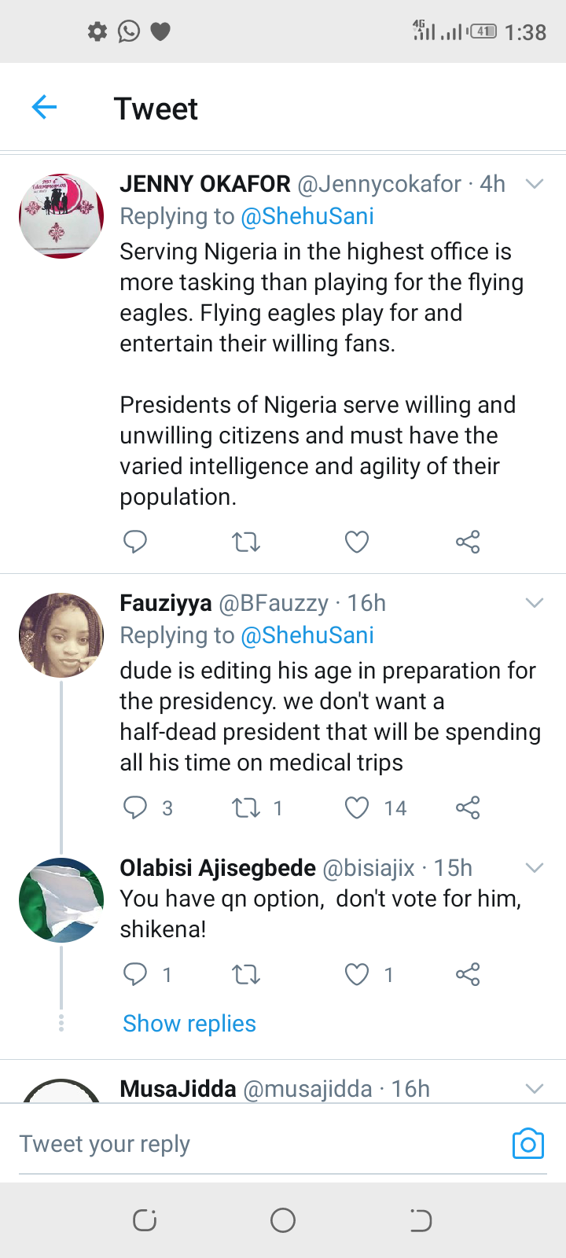Reply to Fauziyya's tweet
Screen dimensions: 566x1258
[135, 807]
